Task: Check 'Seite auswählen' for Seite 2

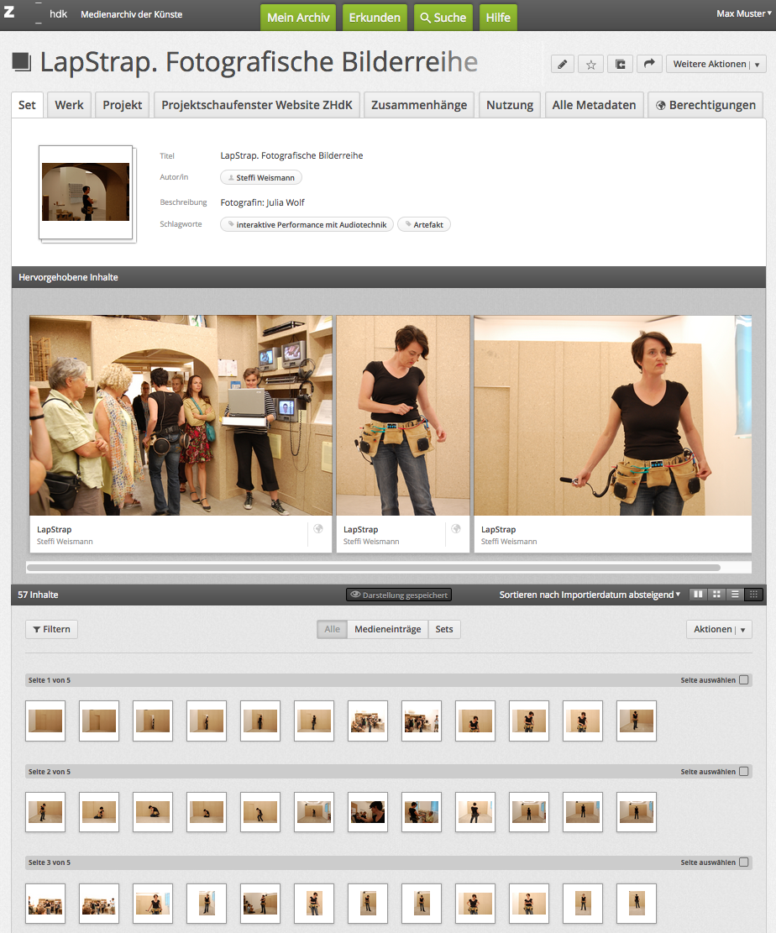Action: coord(743,771)
